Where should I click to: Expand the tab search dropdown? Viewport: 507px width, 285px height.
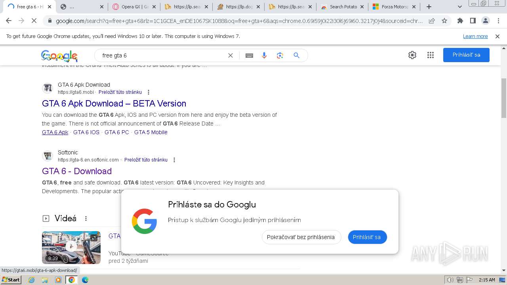pyautogui.click(x=460, y=7)
